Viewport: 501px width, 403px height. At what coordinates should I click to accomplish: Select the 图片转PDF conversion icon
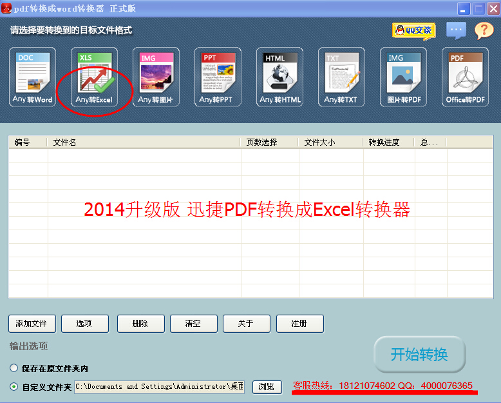coord(403,77)
